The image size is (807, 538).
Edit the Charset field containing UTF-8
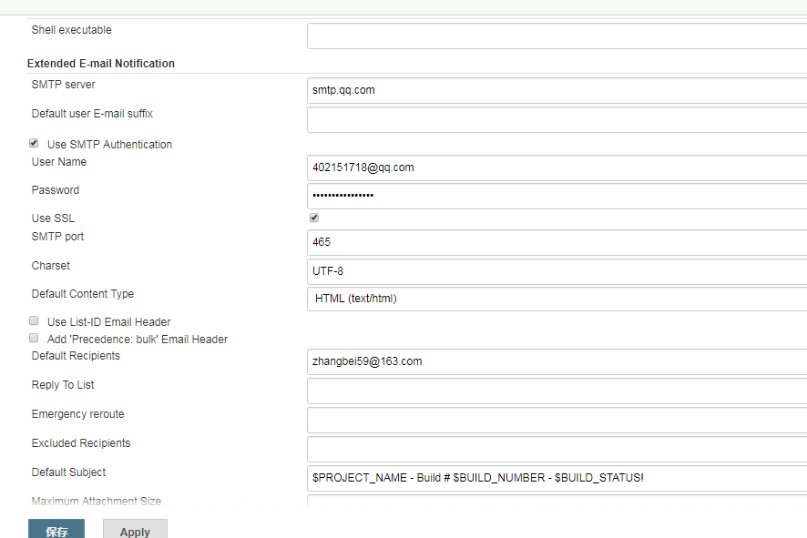point(556,271)
